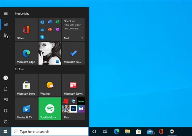Click the Windows Start button

click(5, 132)
